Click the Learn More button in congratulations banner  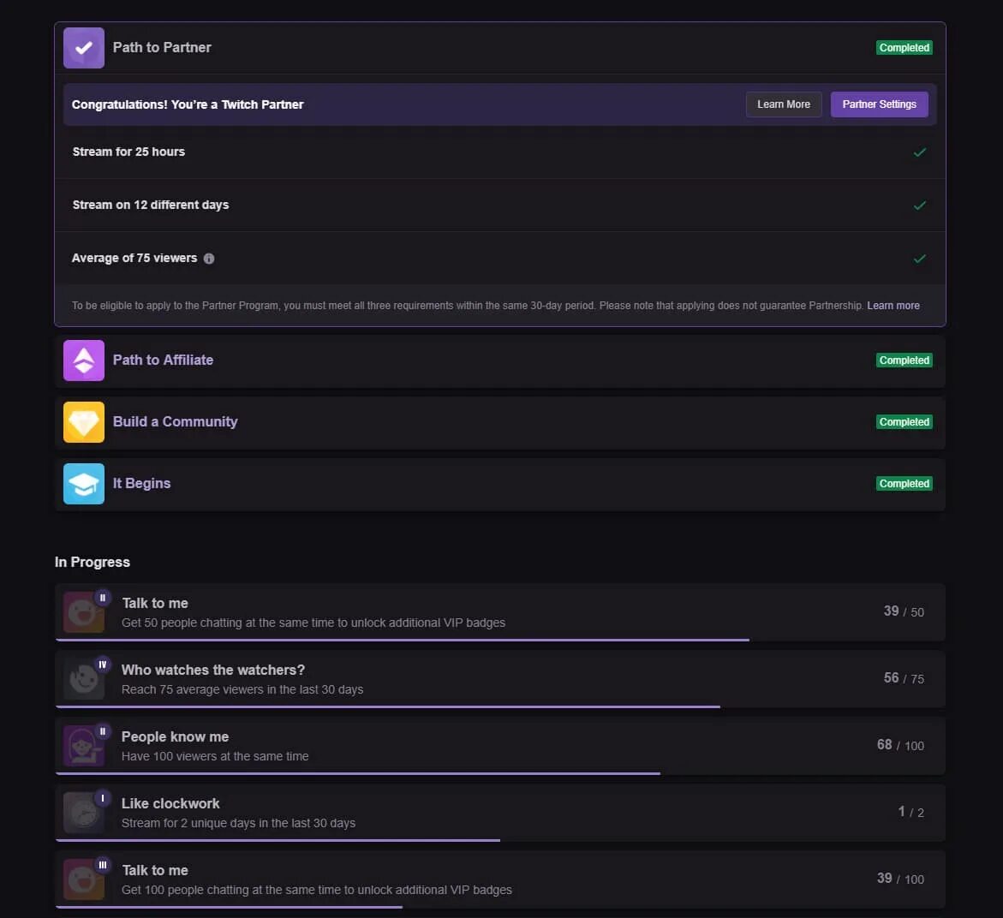(783, 104)
